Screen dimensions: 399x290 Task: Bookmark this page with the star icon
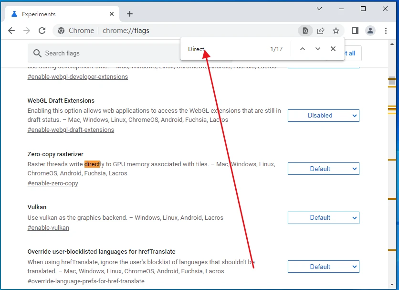(336, 31)
